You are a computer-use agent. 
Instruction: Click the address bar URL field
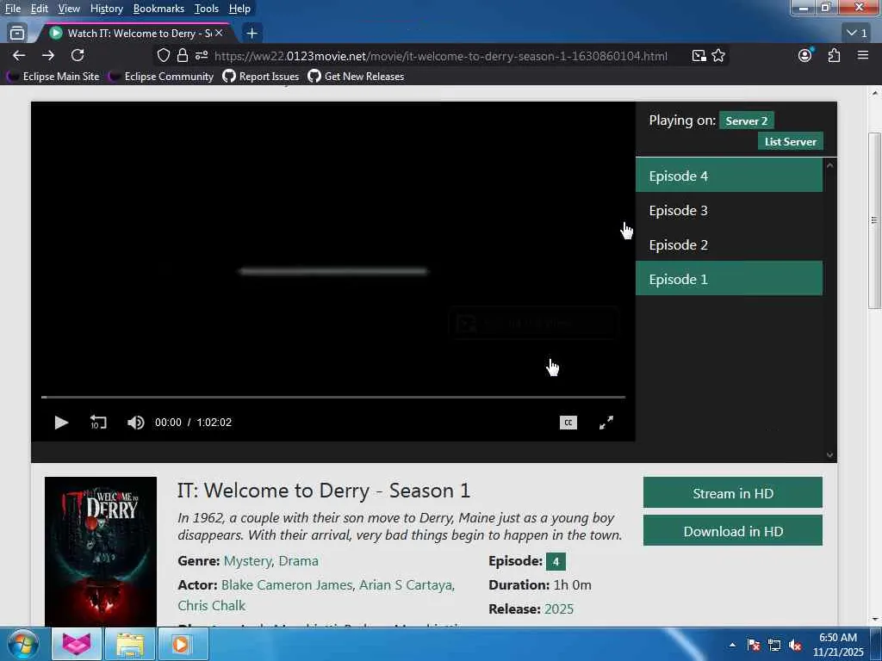tap(441, 56)
